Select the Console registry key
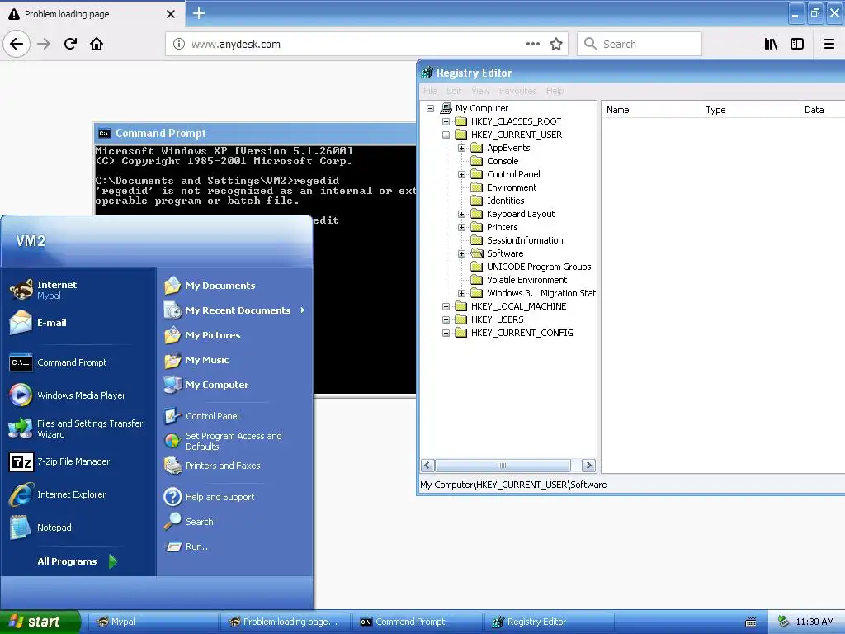The height and width of the screenshot is (634, 845). pos(503,161)
